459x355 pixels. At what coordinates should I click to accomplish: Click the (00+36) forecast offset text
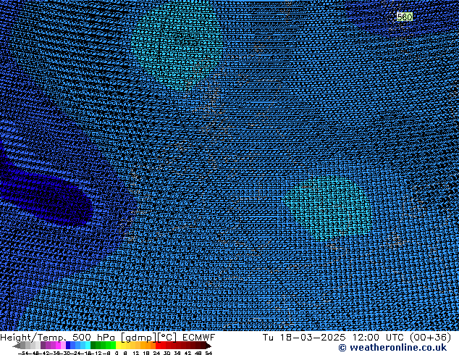pyautogui.click(x=430, y=338)
